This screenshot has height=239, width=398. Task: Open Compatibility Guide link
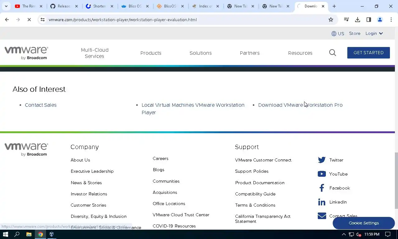(255, 194)
